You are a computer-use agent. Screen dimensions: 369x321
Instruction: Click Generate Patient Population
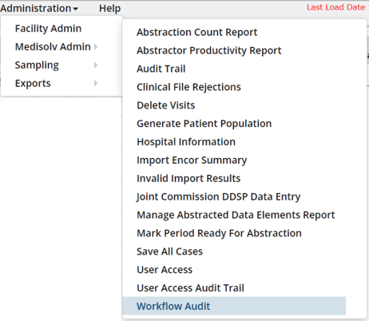pos(204,124)
